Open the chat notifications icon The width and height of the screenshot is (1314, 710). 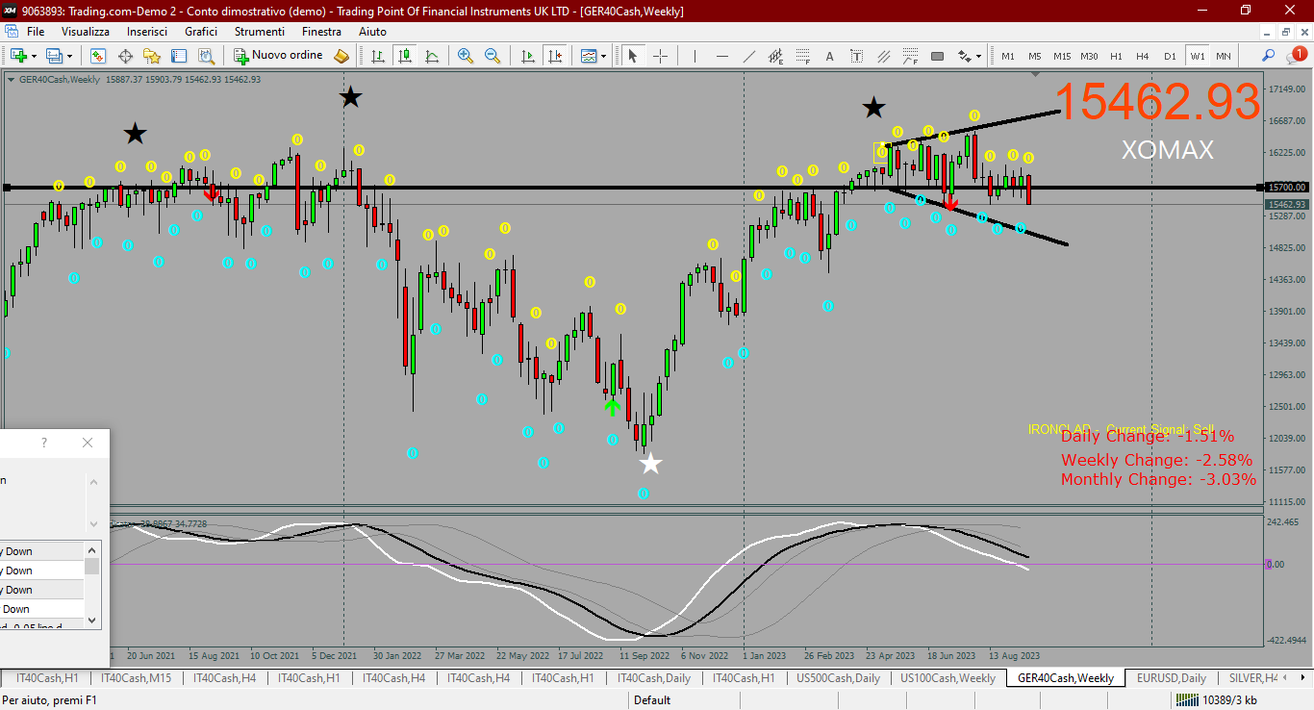(1298, 55)
